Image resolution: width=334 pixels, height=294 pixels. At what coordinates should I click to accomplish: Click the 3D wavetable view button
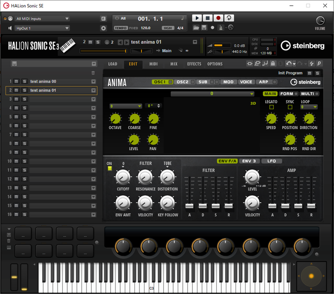point(253,103)
